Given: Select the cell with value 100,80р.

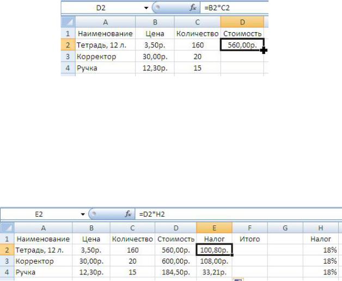Looking at the screenshot, I should (x=215, y=250).
